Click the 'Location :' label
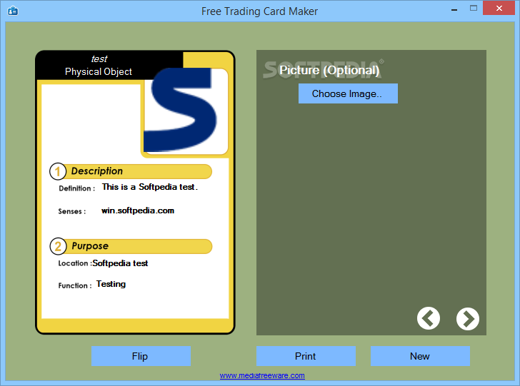This screenshot has height=386, width=520. click(x=74, y=263)
